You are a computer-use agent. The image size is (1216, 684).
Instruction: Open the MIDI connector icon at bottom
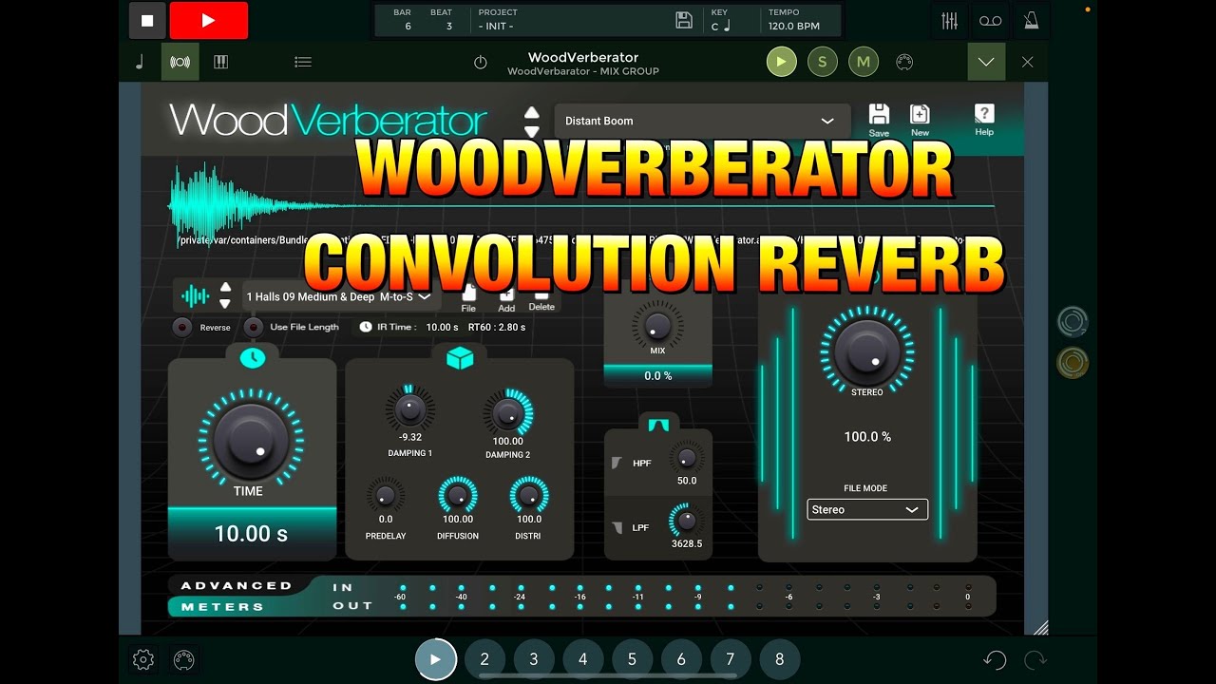click(183, 659)
